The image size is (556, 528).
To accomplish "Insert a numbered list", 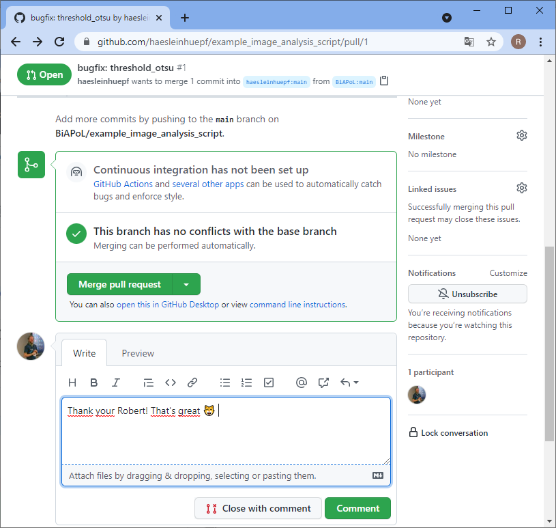I will pos(247,383).
